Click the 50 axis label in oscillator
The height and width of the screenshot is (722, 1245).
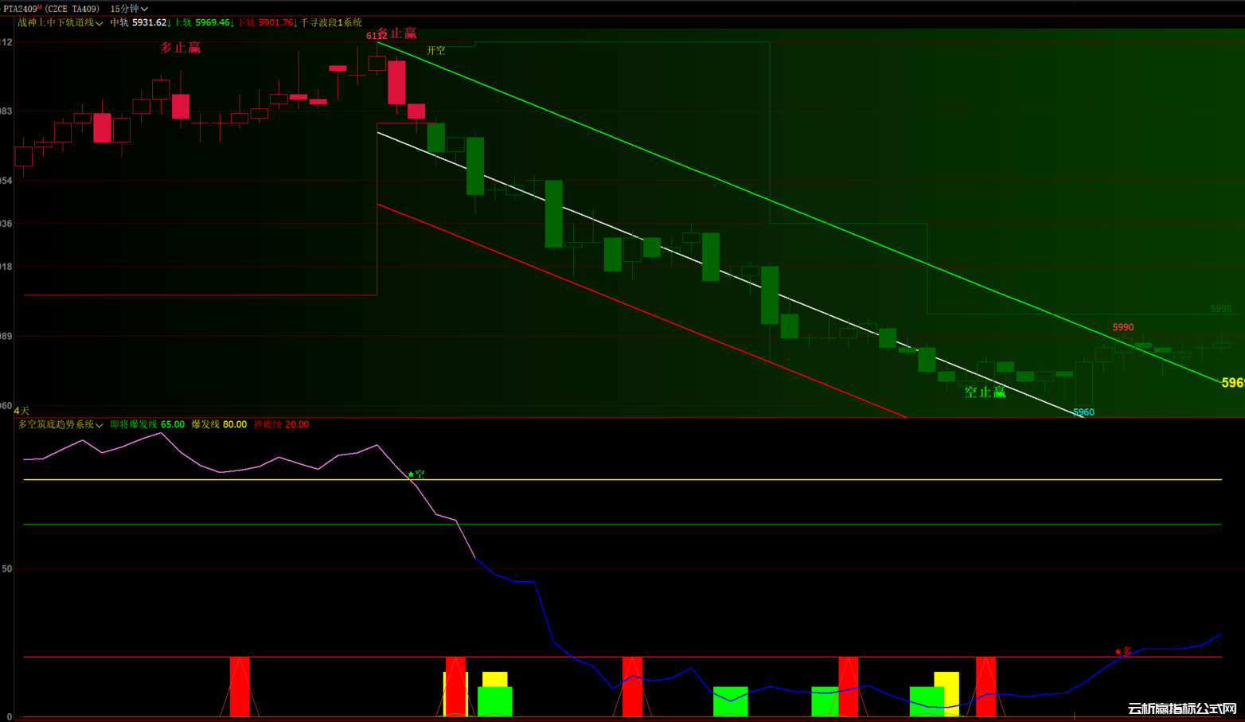[x=7, y=569]
